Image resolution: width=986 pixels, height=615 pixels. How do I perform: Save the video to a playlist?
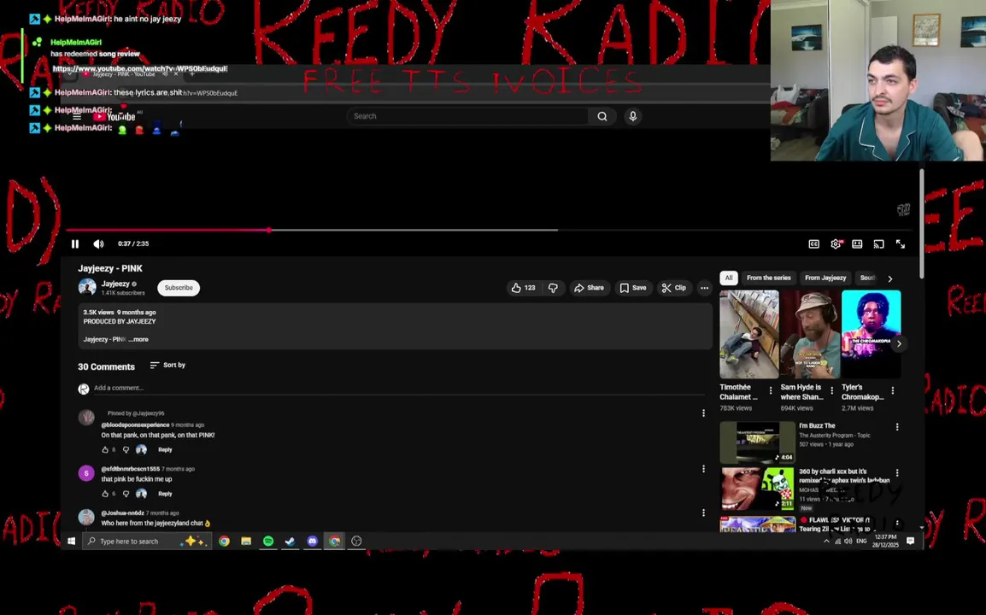633,288
